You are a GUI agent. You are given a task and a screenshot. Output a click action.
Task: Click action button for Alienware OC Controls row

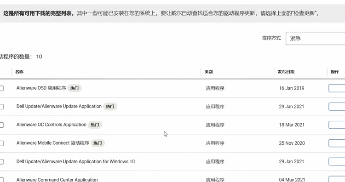337,125
